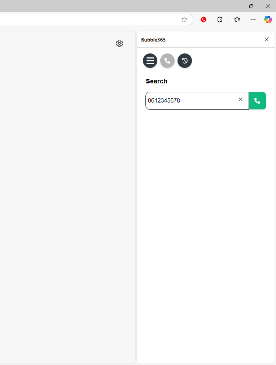The height and width of the screenshot is (365, 276).
Task: Click the grey phone dialer button
Action: click(x=167, y=61)
